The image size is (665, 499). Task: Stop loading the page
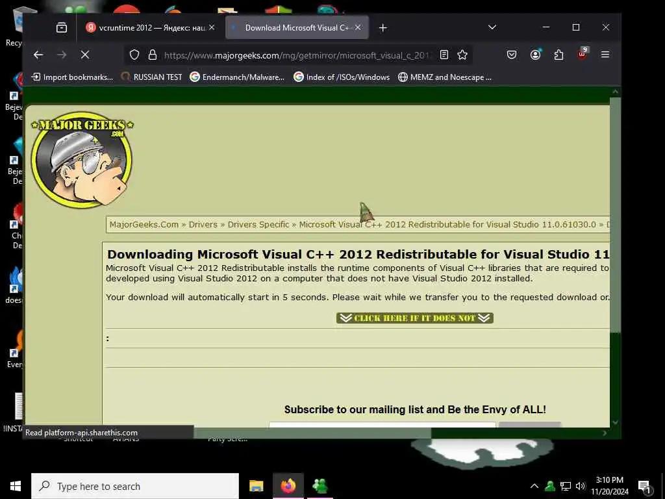point(85,55)
